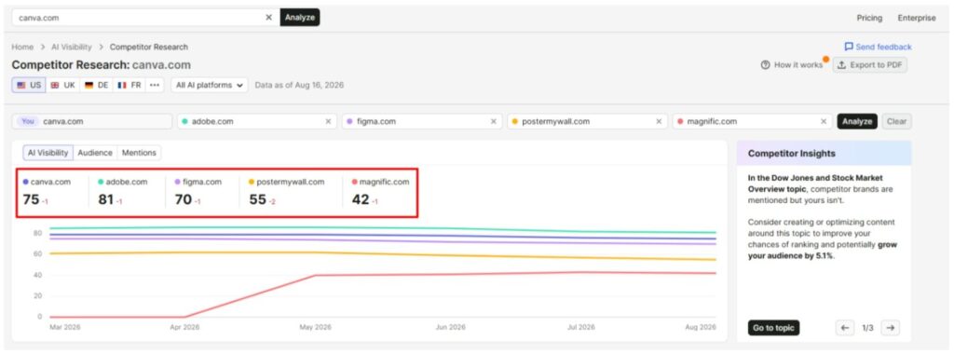Remove postermywall.com competitor
Image resolution: width=954 pixels, height=354 pixels.
pos(659,121)
